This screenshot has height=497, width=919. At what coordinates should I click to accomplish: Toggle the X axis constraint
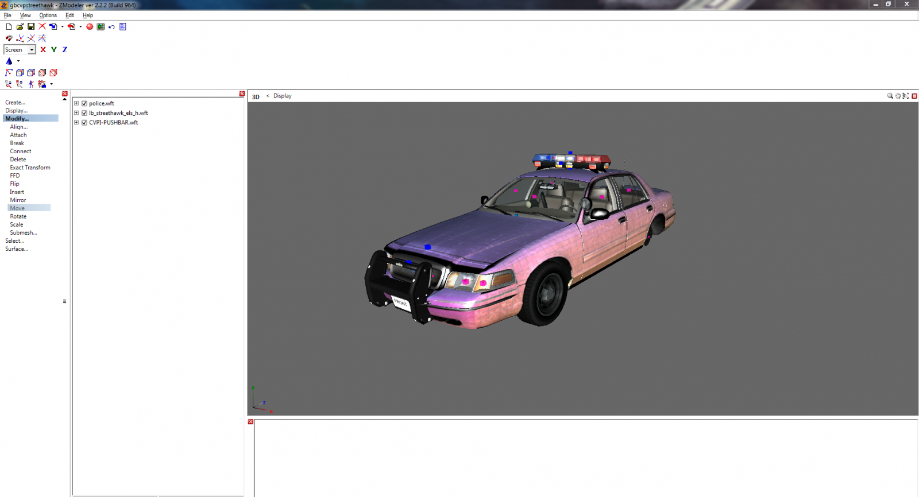click(x=43, y=50)
